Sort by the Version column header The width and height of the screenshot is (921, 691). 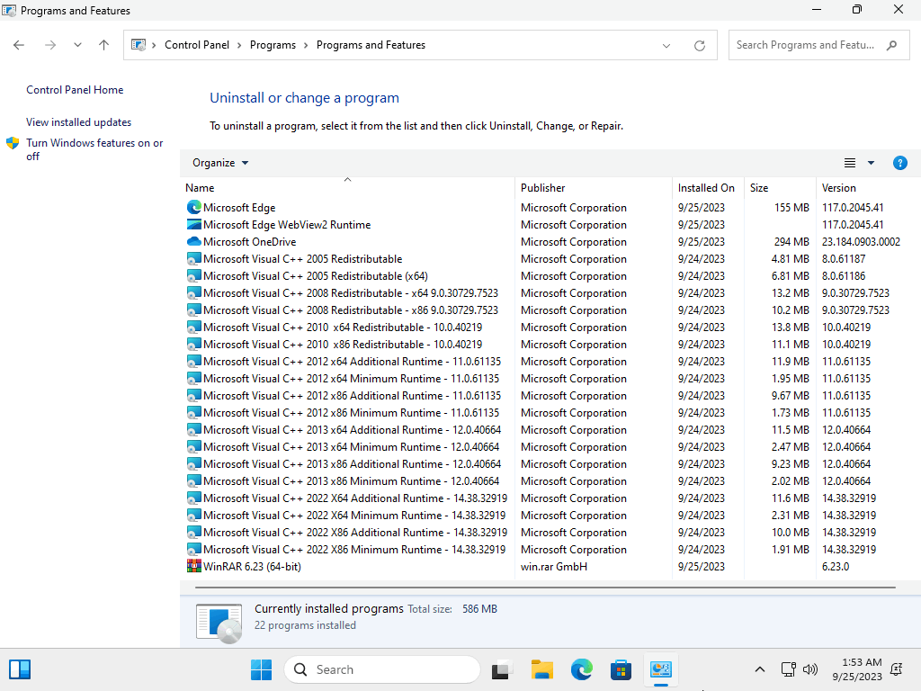(x=868, y=187)
